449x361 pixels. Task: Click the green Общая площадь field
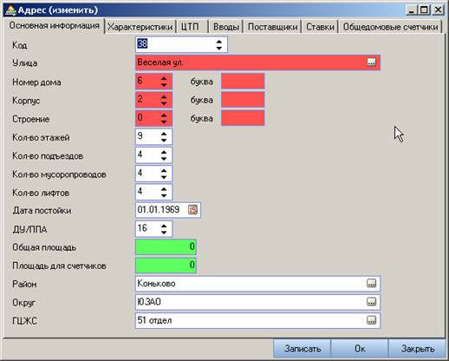[x=166, y=246]
